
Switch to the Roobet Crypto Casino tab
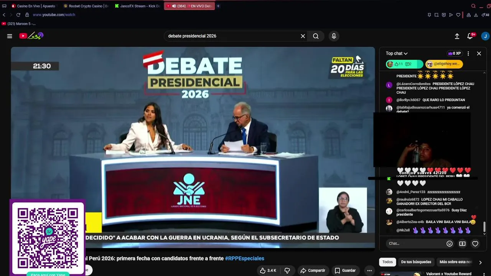[85, 6]
